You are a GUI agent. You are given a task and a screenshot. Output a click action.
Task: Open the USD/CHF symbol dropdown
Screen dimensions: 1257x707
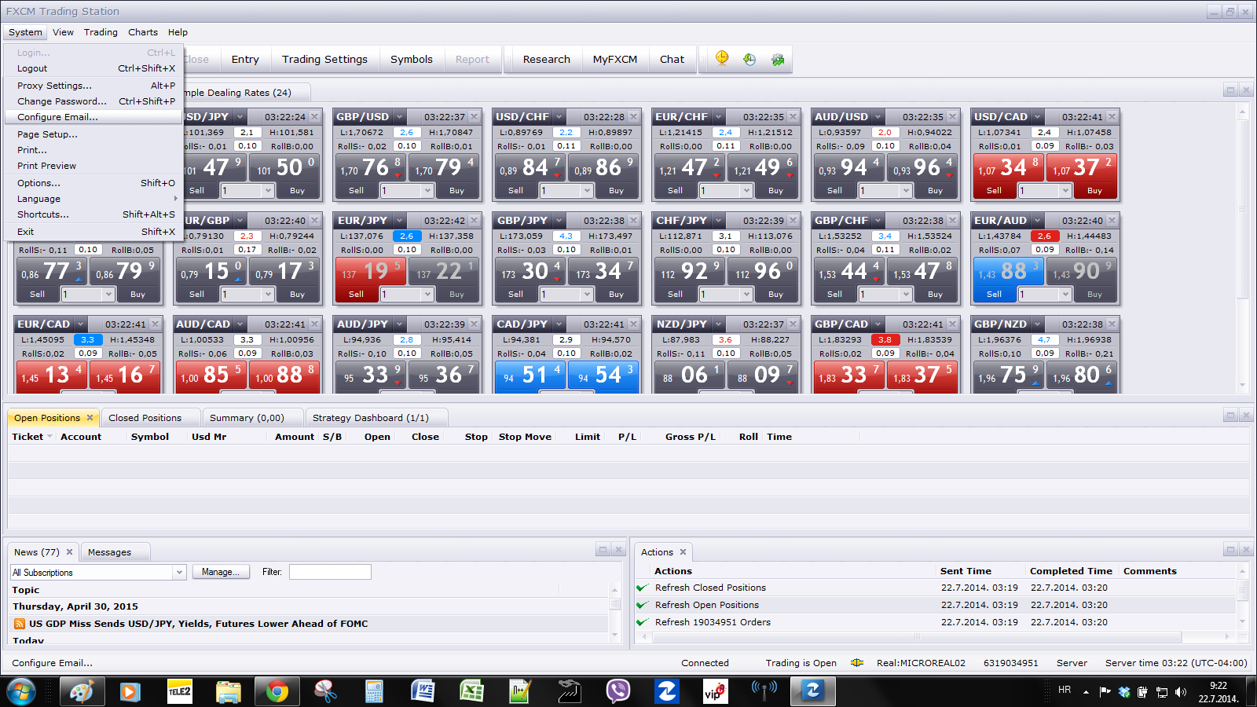[x=559, y=117]
